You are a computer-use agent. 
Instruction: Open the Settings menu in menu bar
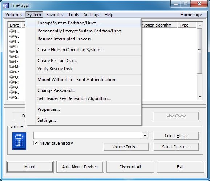point(92,15)
